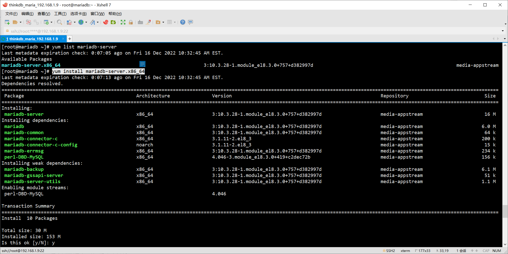Click the Xshell app icon in title bar
The image size is (508, 254).
click(x=5, y=5)
